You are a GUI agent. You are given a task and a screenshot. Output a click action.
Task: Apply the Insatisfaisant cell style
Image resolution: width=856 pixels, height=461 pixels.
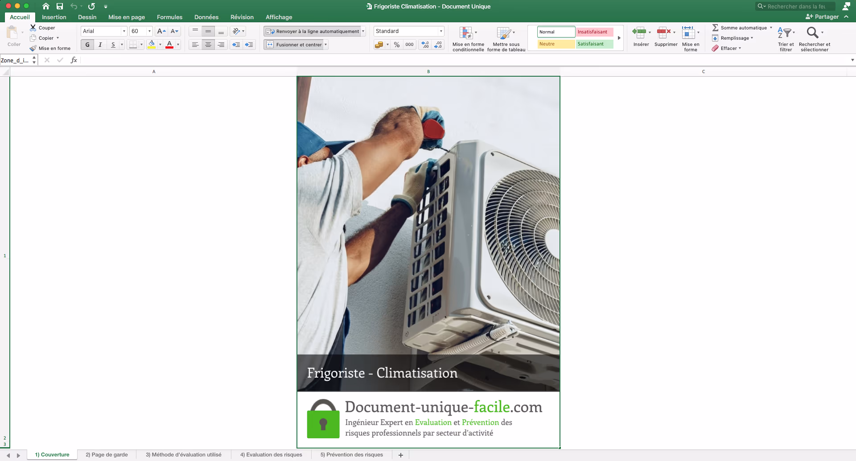pyautogui.click(x=594, y=32)
